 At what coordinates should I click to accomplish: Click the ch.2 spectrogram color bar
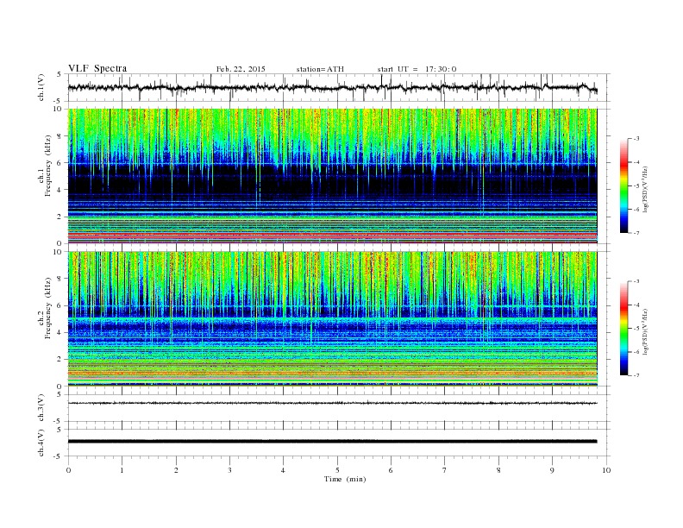pos(624,329)
